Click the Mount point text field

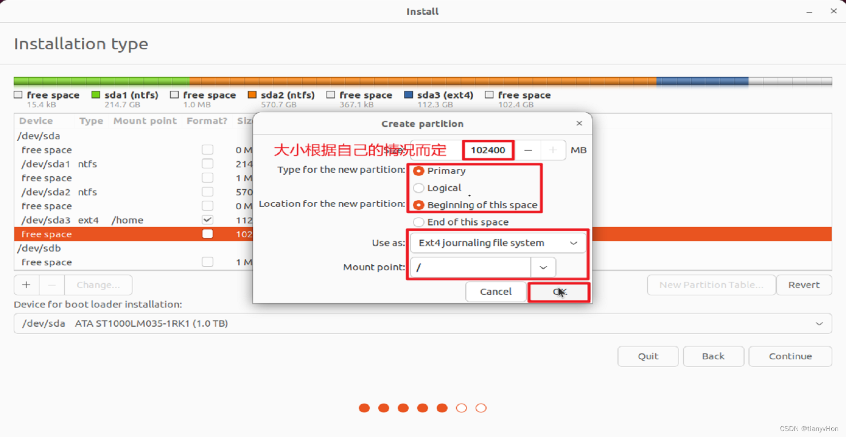(x=471, y=267)
